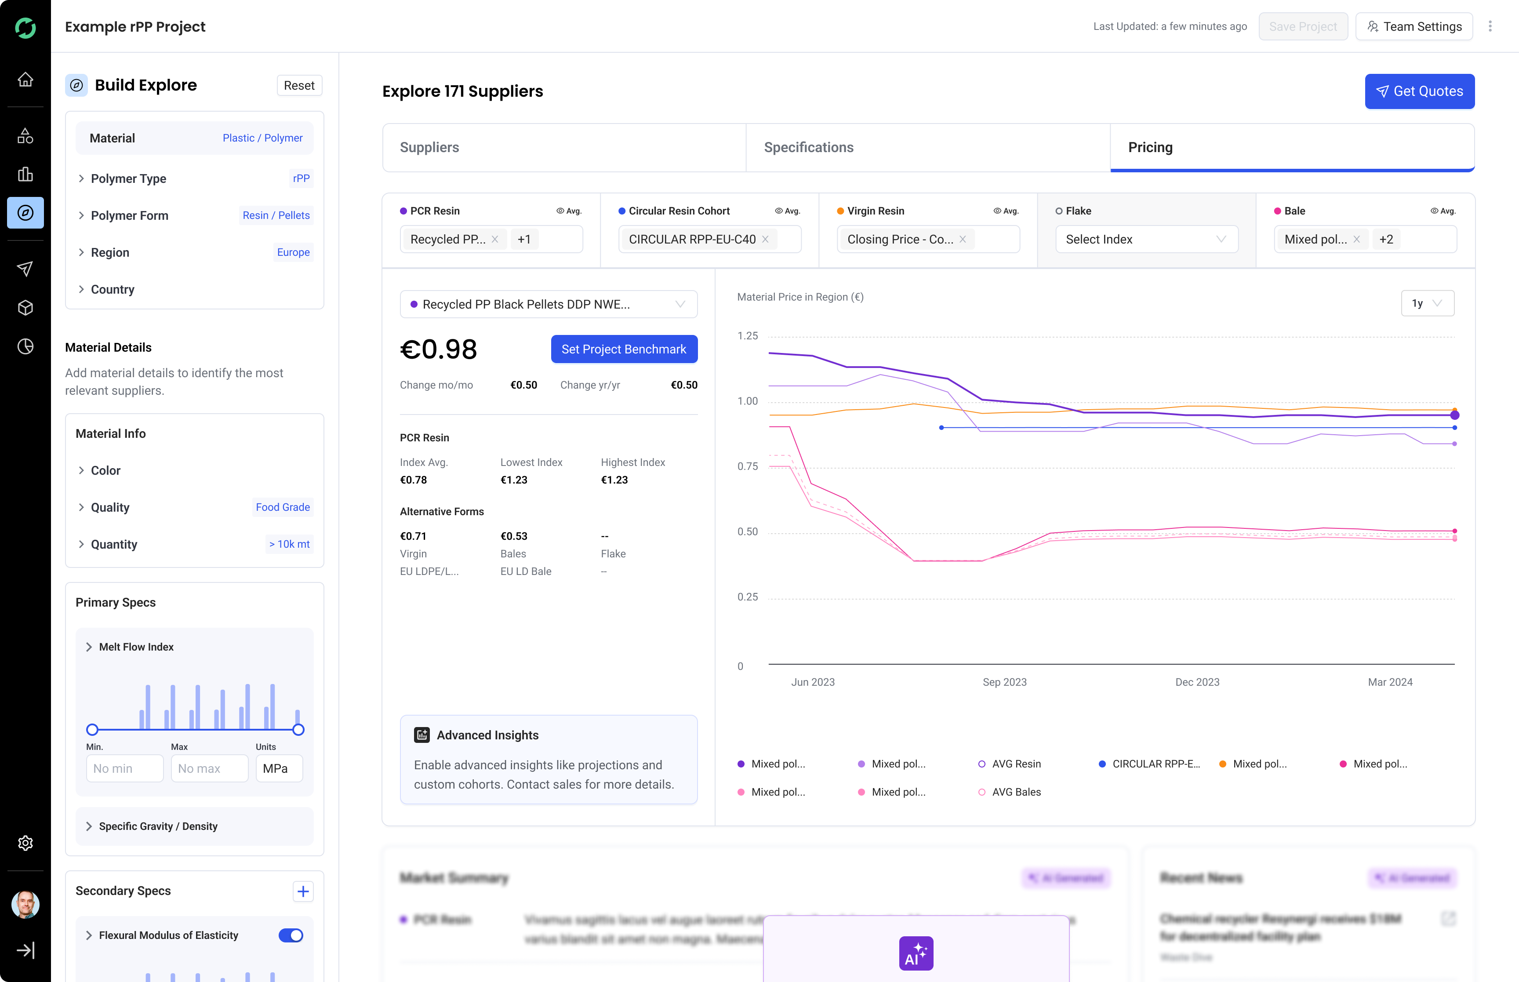Open the paper plane quotes sidebar icon

[x=25, y=269]
